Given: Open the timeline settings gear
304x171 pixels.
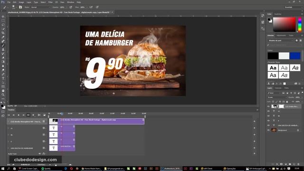Looking at the screenshot, I should click(x=33, y=115).
